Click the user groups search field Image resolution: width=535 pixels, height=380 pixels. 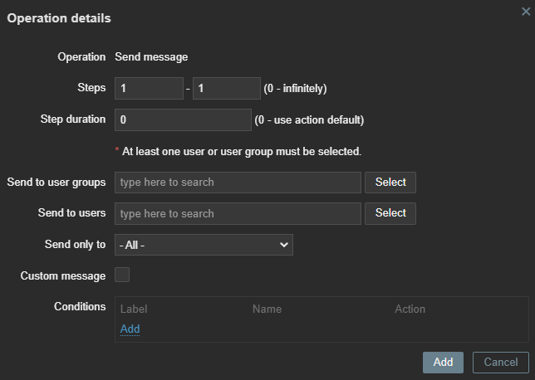238,183
